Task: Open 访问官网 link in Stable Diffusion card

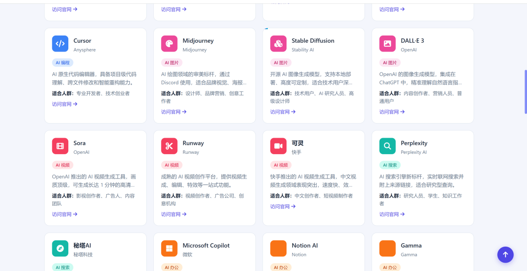Action: pyautogui.click(x=283, y=111)
